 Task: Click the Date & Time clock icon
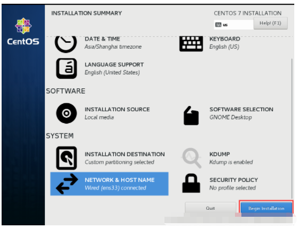pyautogui.click(x=66, y=44)
